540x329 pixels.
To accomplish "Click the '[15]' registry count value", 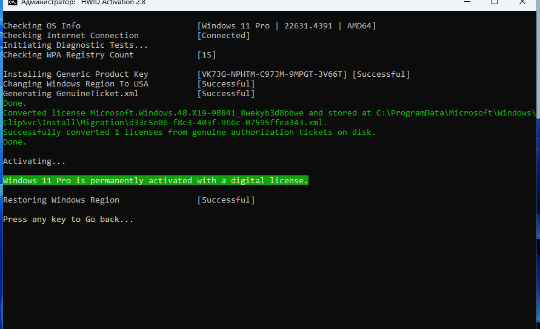I will (207, 55).
